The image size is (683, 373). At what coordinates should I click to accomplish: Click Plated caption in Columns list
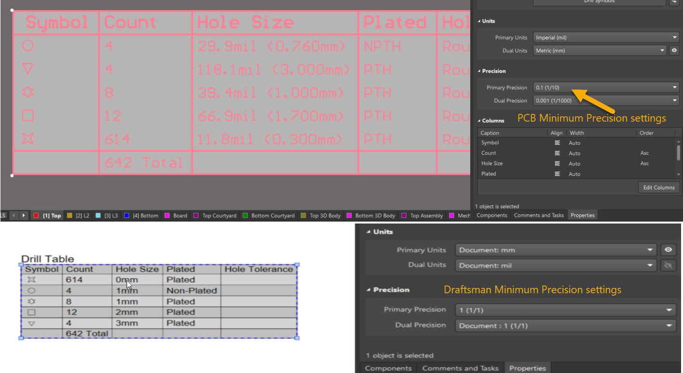click(489, 174)
